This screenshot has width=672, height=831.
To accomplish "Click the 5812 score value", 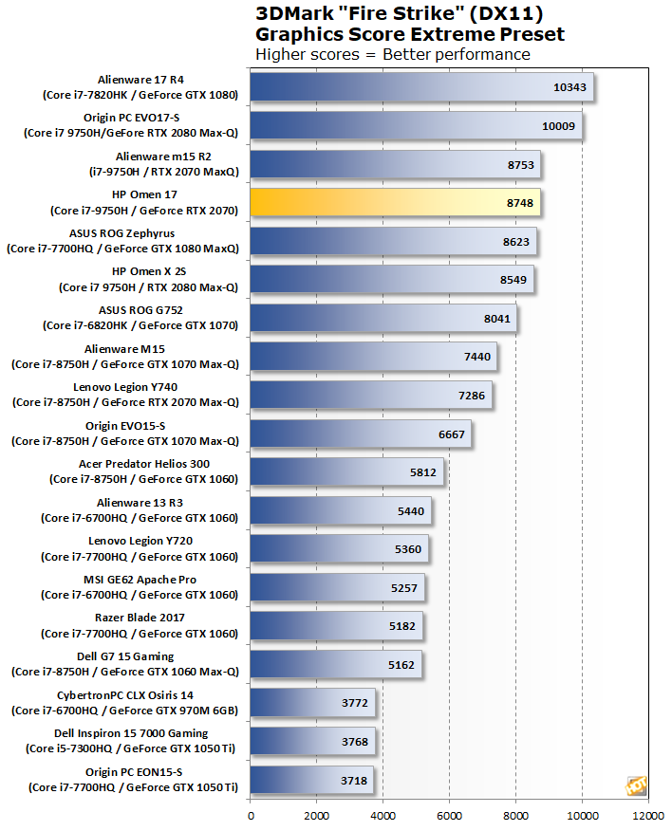I will click(x=422, y=472).
